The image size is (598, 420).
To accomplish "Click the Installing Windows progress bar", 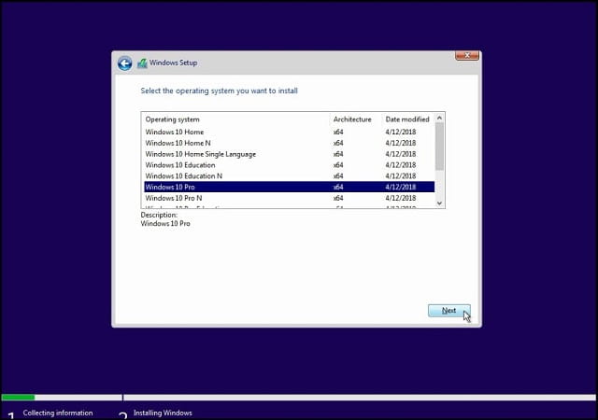I will point(360,398).
